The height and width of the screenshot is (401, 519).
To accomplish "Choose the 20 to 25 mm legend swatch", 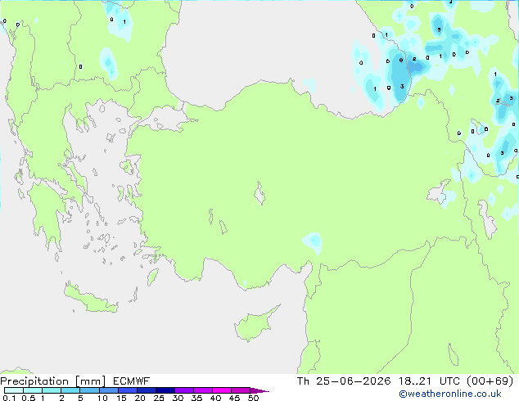I will 146,390.
